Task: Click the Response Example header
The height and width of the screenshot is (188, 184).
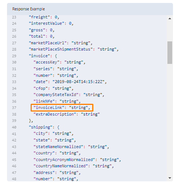Action: pos(28,9)
